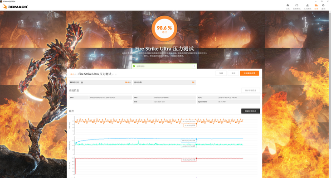The width and height of the screenshot is (331, 178).
Task: Show detailed system info button
Action: (251, 91)
